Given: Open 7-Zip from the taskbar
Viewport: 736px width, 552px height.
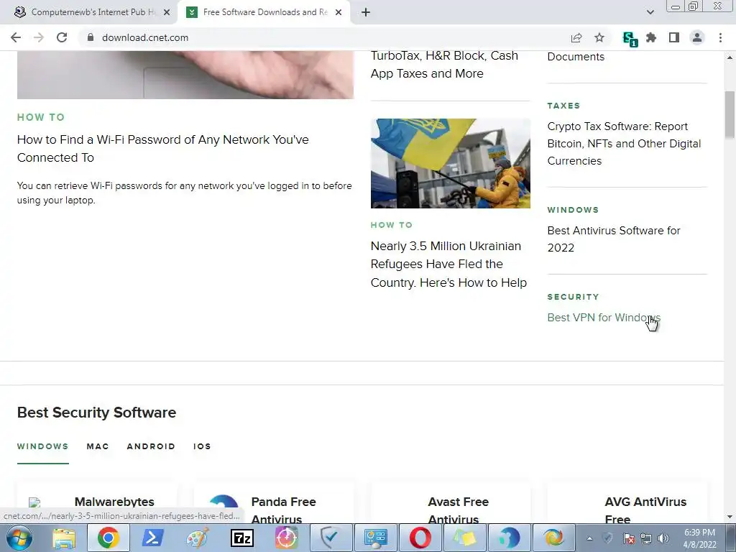Looking at the screenshot, I should click(242, 538).
